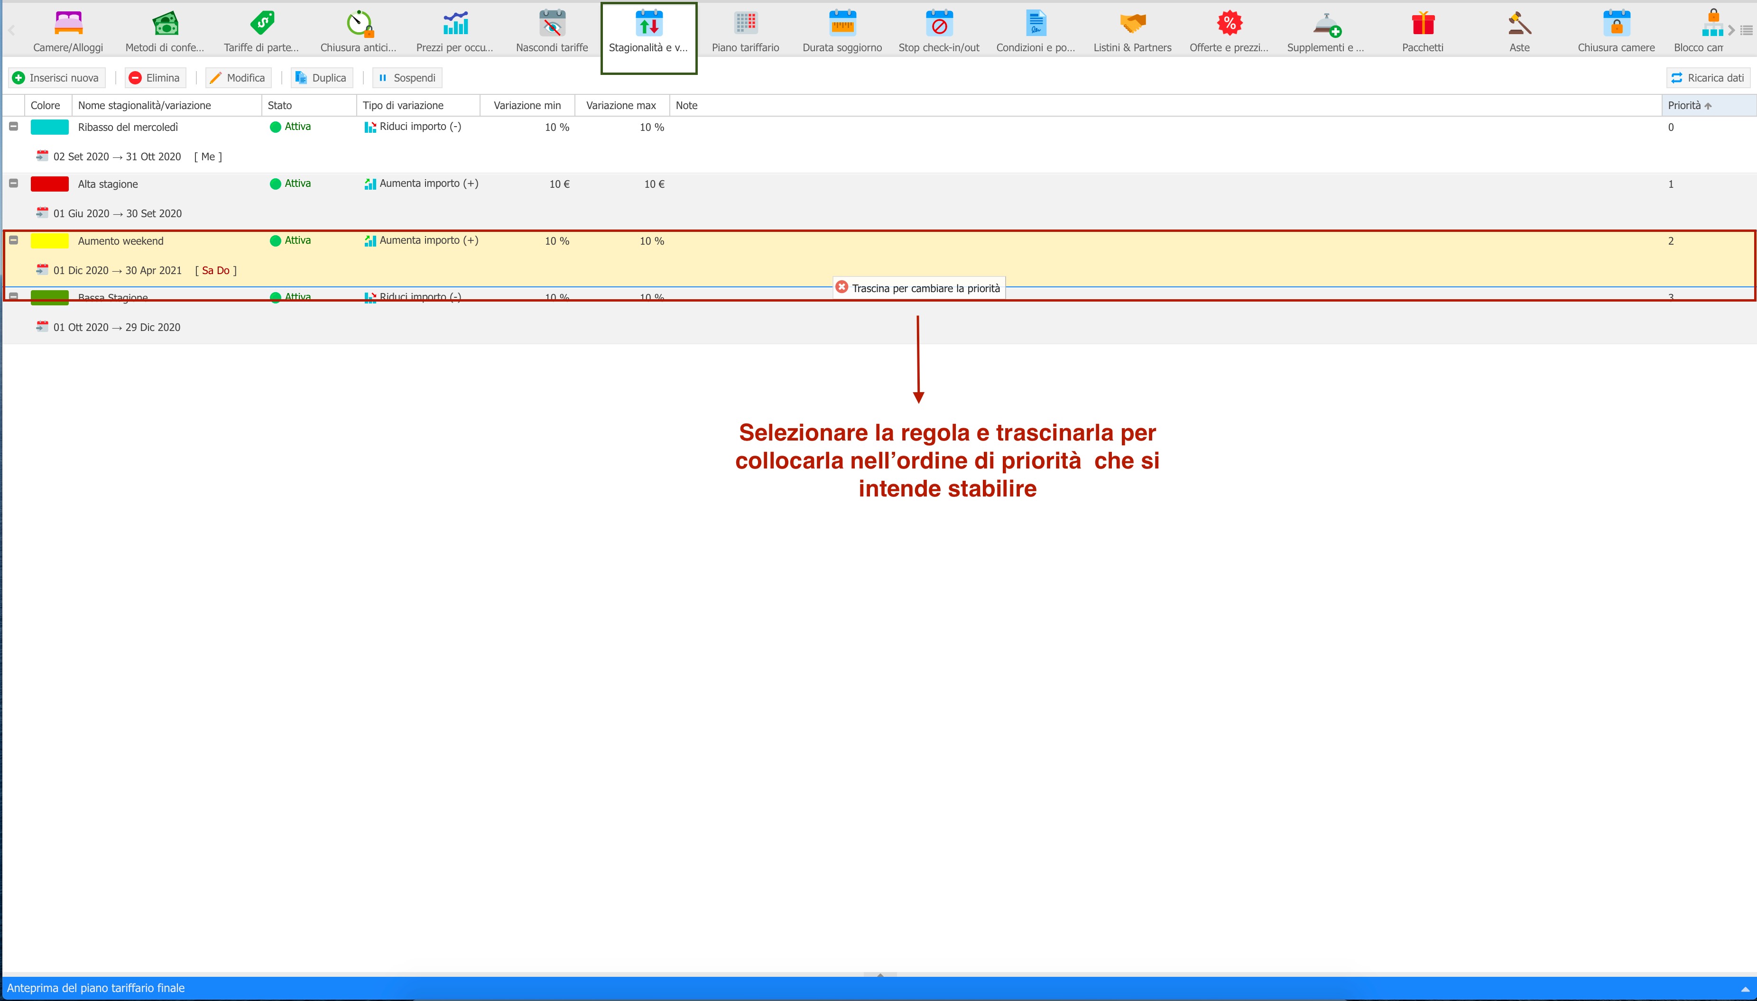Collapse the Ribasso del mercoledì row
1757x1001 pixels.
(13, 127)
